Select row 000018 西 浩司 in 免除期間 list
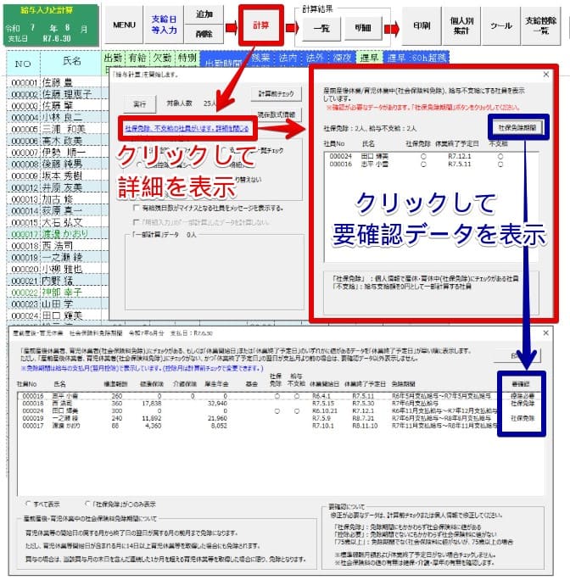The height and width of the screenshot is (580, 570). 280,403
